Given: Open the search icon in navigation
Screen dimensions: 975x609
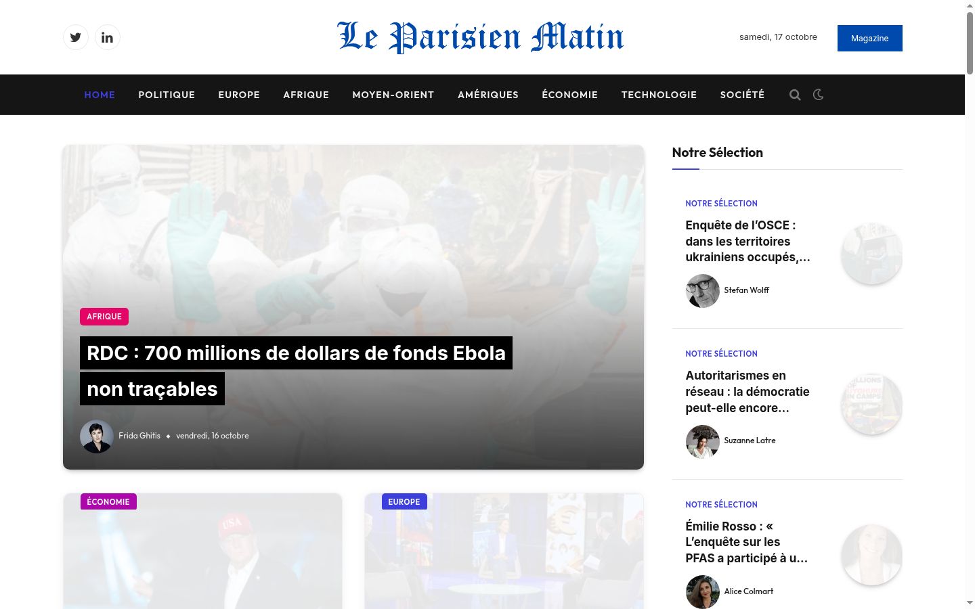Looking at the screenshot, I should (x=795, y=95).
